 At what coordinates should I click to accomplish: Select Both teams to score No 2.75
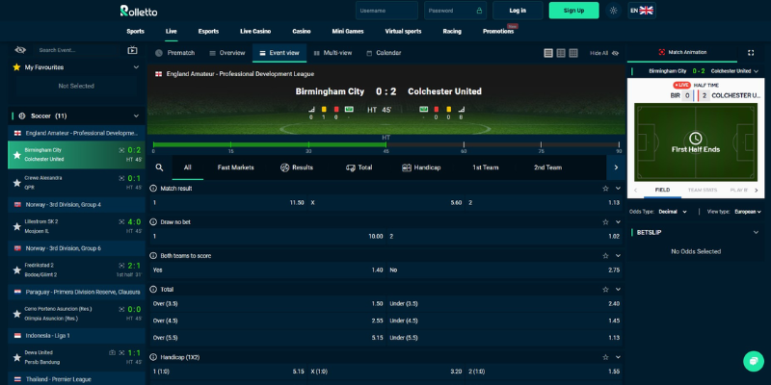504,270
